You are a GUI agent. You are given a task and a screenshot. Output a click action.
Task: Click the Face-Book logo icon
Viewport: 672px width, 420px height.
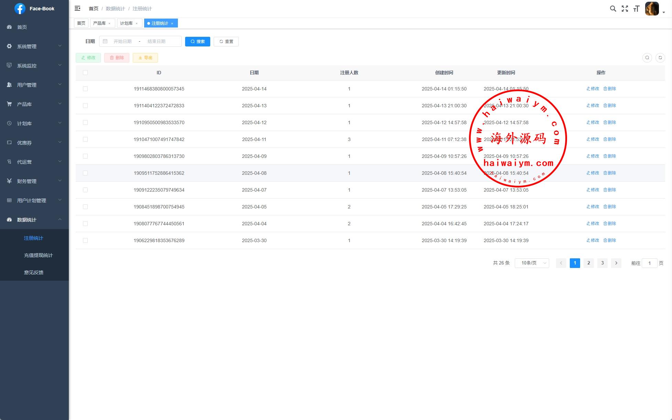click(x=20, y=9)
